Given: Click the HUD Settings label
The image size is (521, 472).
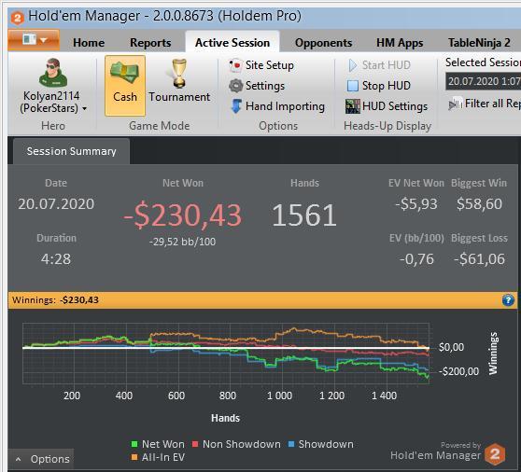Looking at the screenshot, I should (395, 106).
